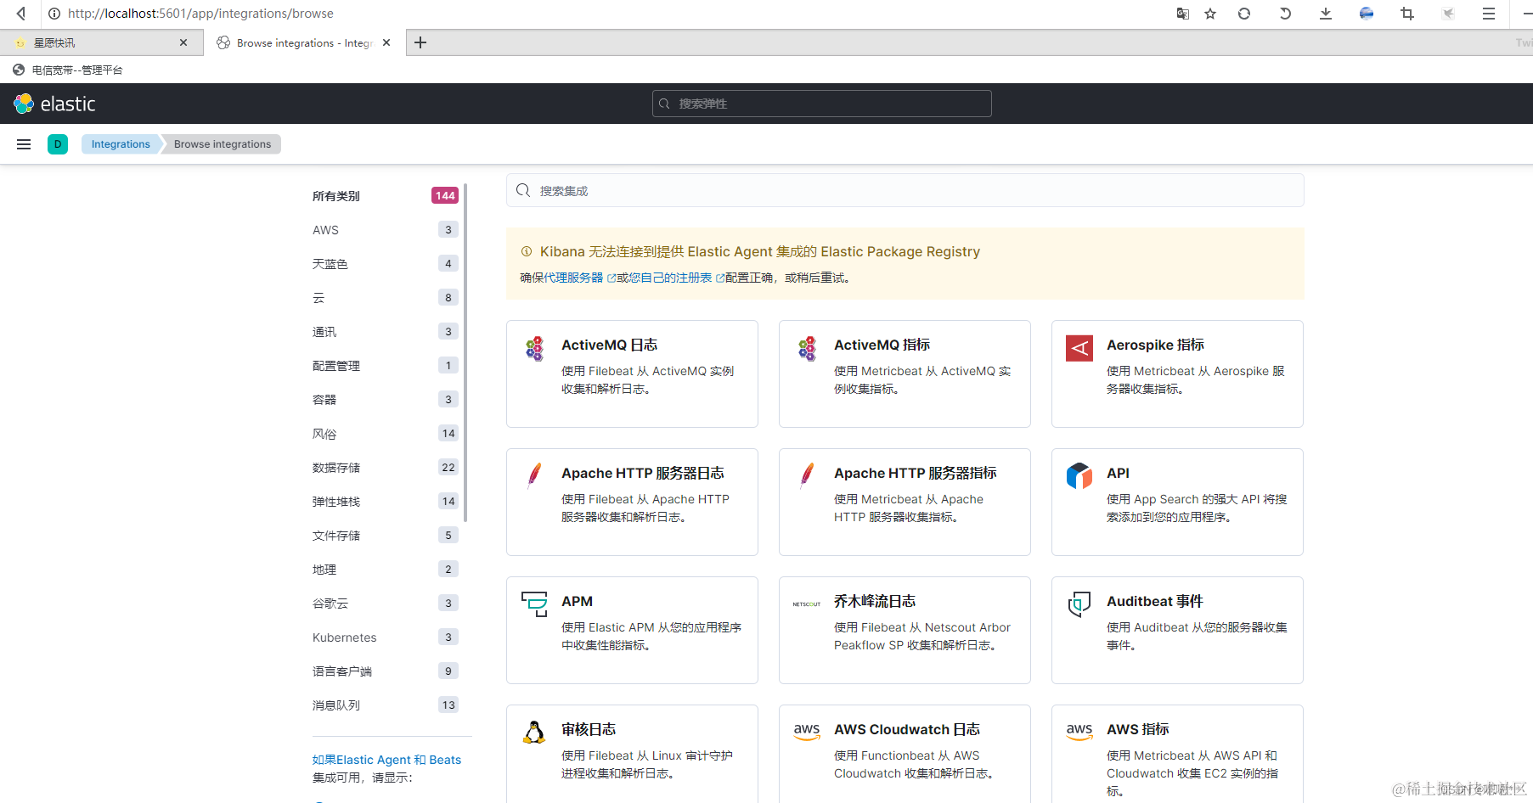The width and height of the screenshot is (1533, 803).
Task: Click the crop screenshot icon in browser toolbar
Action: [x=1407, y=14]
